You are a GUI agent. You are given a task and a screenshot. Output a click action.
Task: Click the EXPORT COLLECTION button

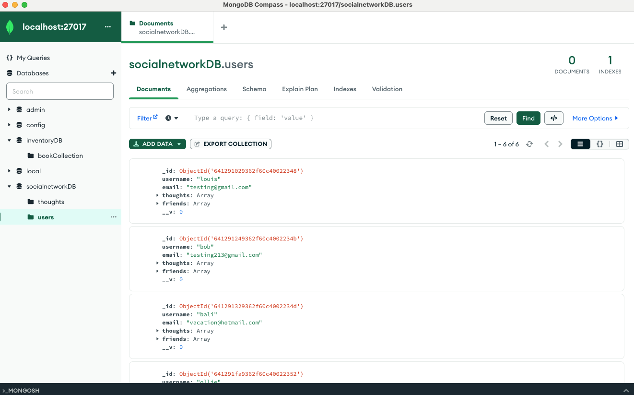[x=230, y=144]
